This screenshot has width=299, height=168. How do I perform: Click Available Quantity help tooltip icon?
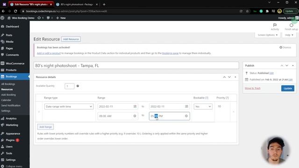tap(78, 86)
